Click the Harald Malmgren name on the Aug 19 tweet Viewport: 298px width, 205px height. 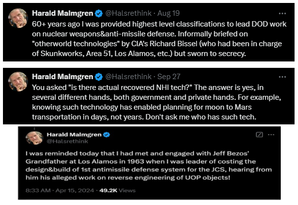62,12
